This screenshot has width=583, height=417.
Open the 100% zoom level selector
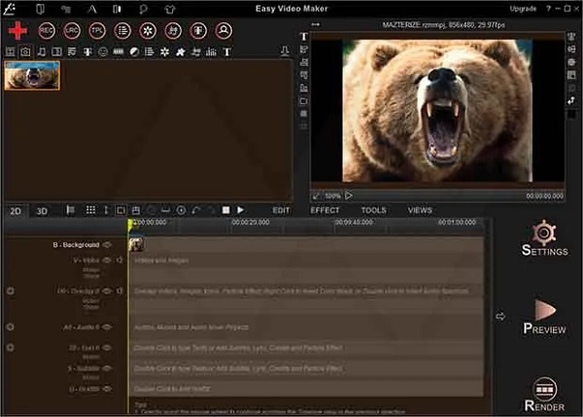332,195
